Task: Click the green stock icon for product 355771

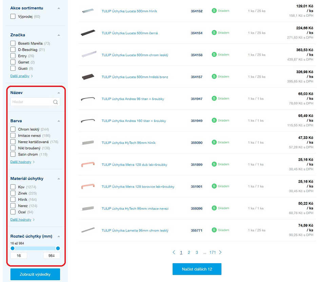Action: (x=214, y=230)
